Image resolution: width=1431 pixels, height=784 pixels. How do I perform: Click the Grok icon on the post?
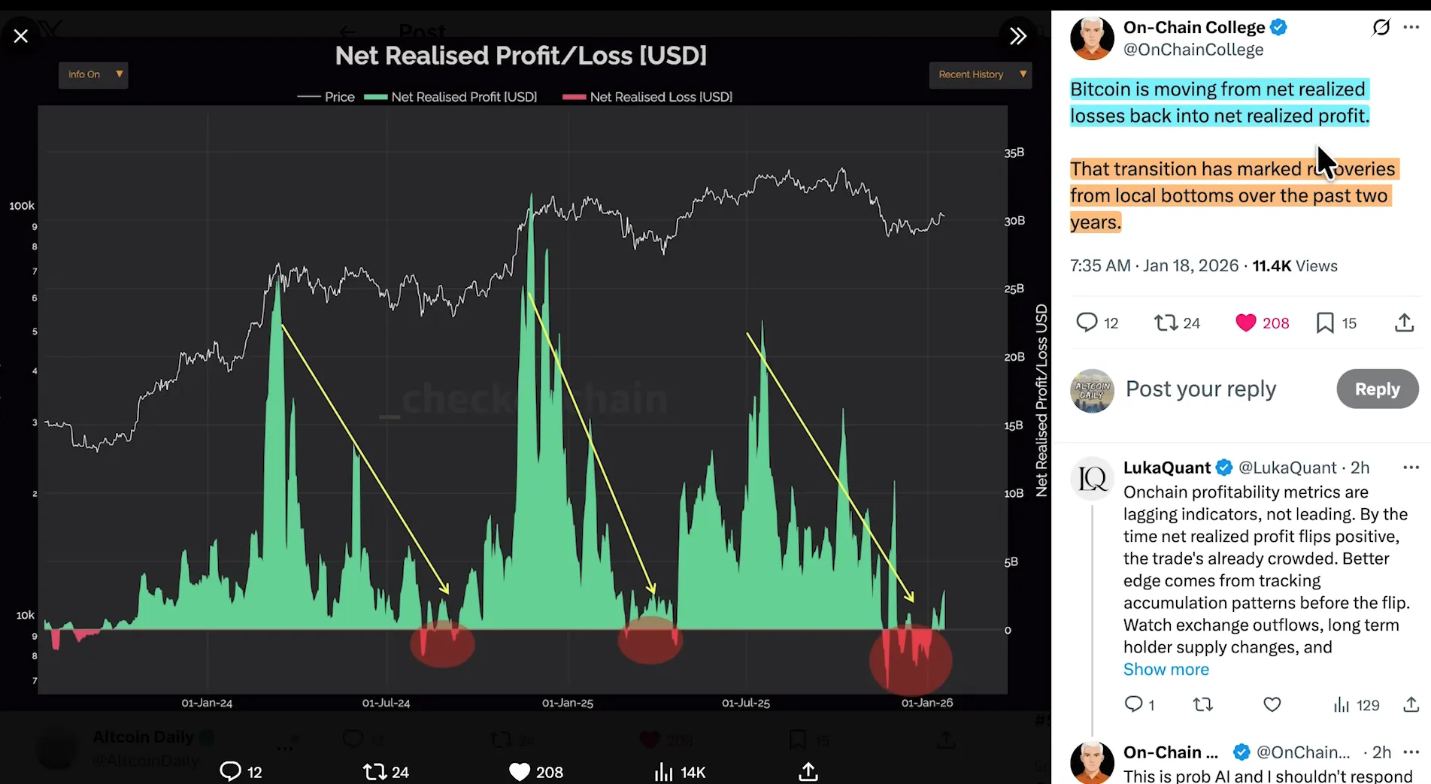[1381, 28]
